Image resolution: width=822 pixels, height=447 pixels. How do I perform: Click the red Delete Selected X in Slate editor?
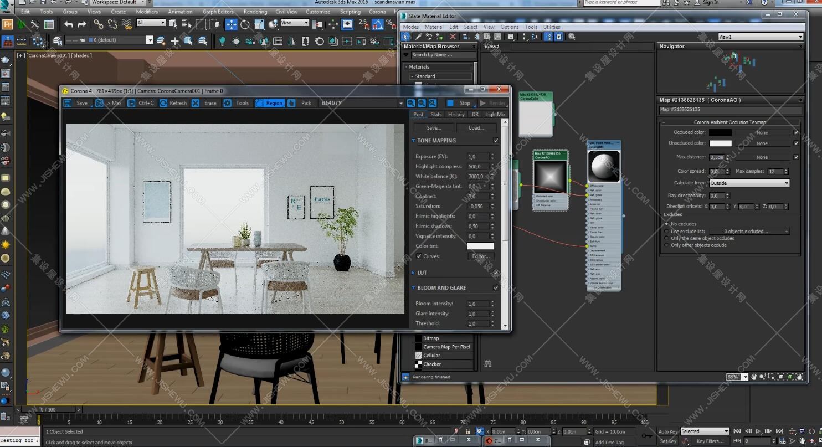(x=453, y=37)
